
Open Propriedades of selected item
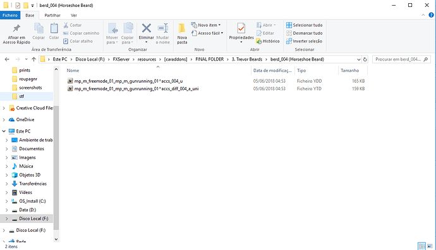(x=241, y=33)
